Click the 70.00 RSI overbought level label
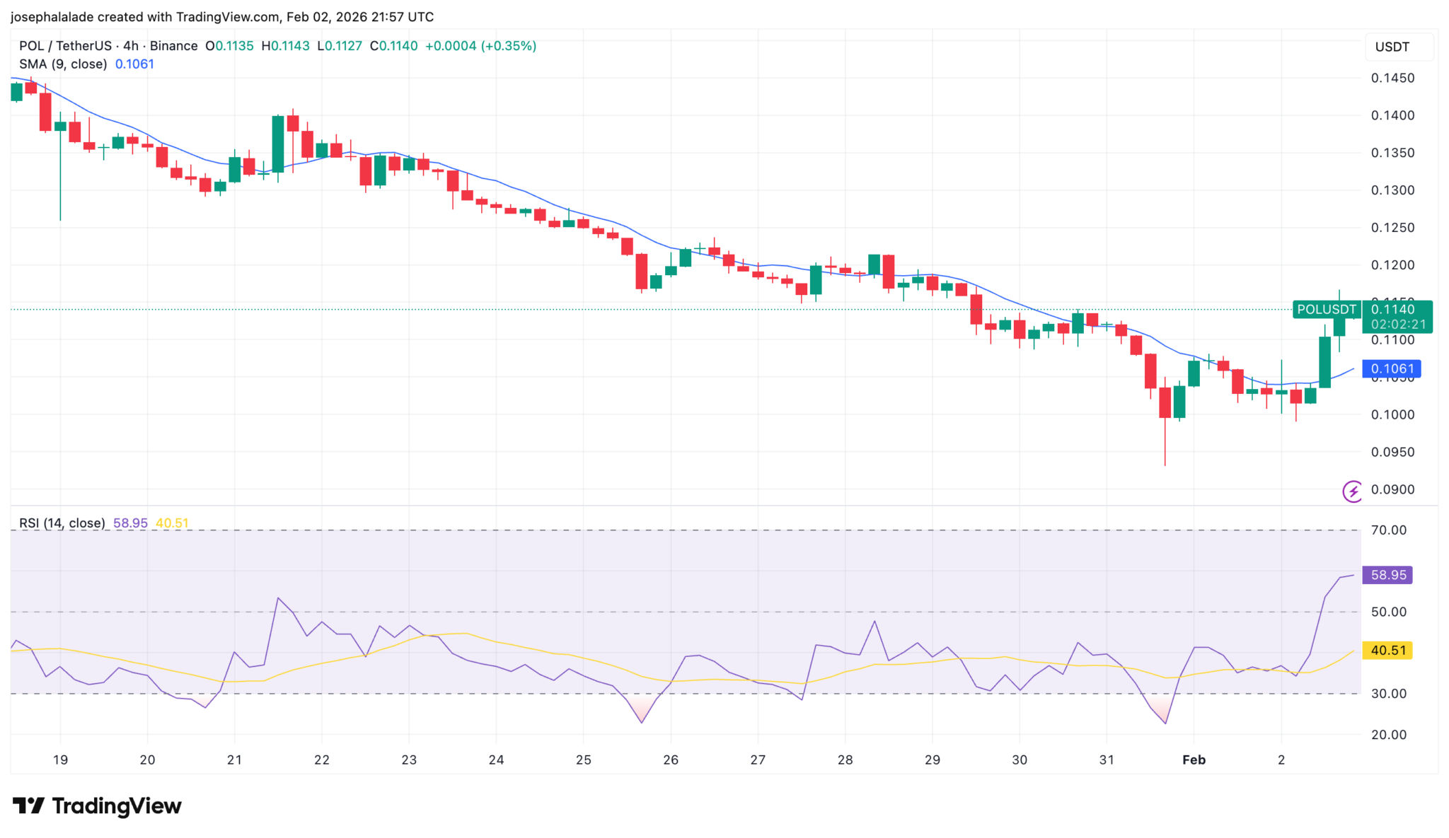Viewport: 1449px width, 838px height. pyautogui.click(x=1388, y=530)
